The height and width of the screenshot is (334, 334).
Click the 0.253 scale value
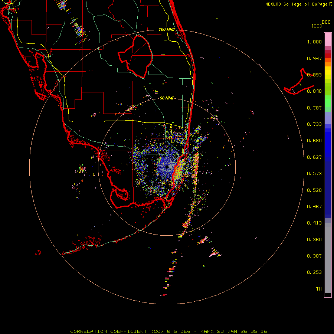(314, 272)
